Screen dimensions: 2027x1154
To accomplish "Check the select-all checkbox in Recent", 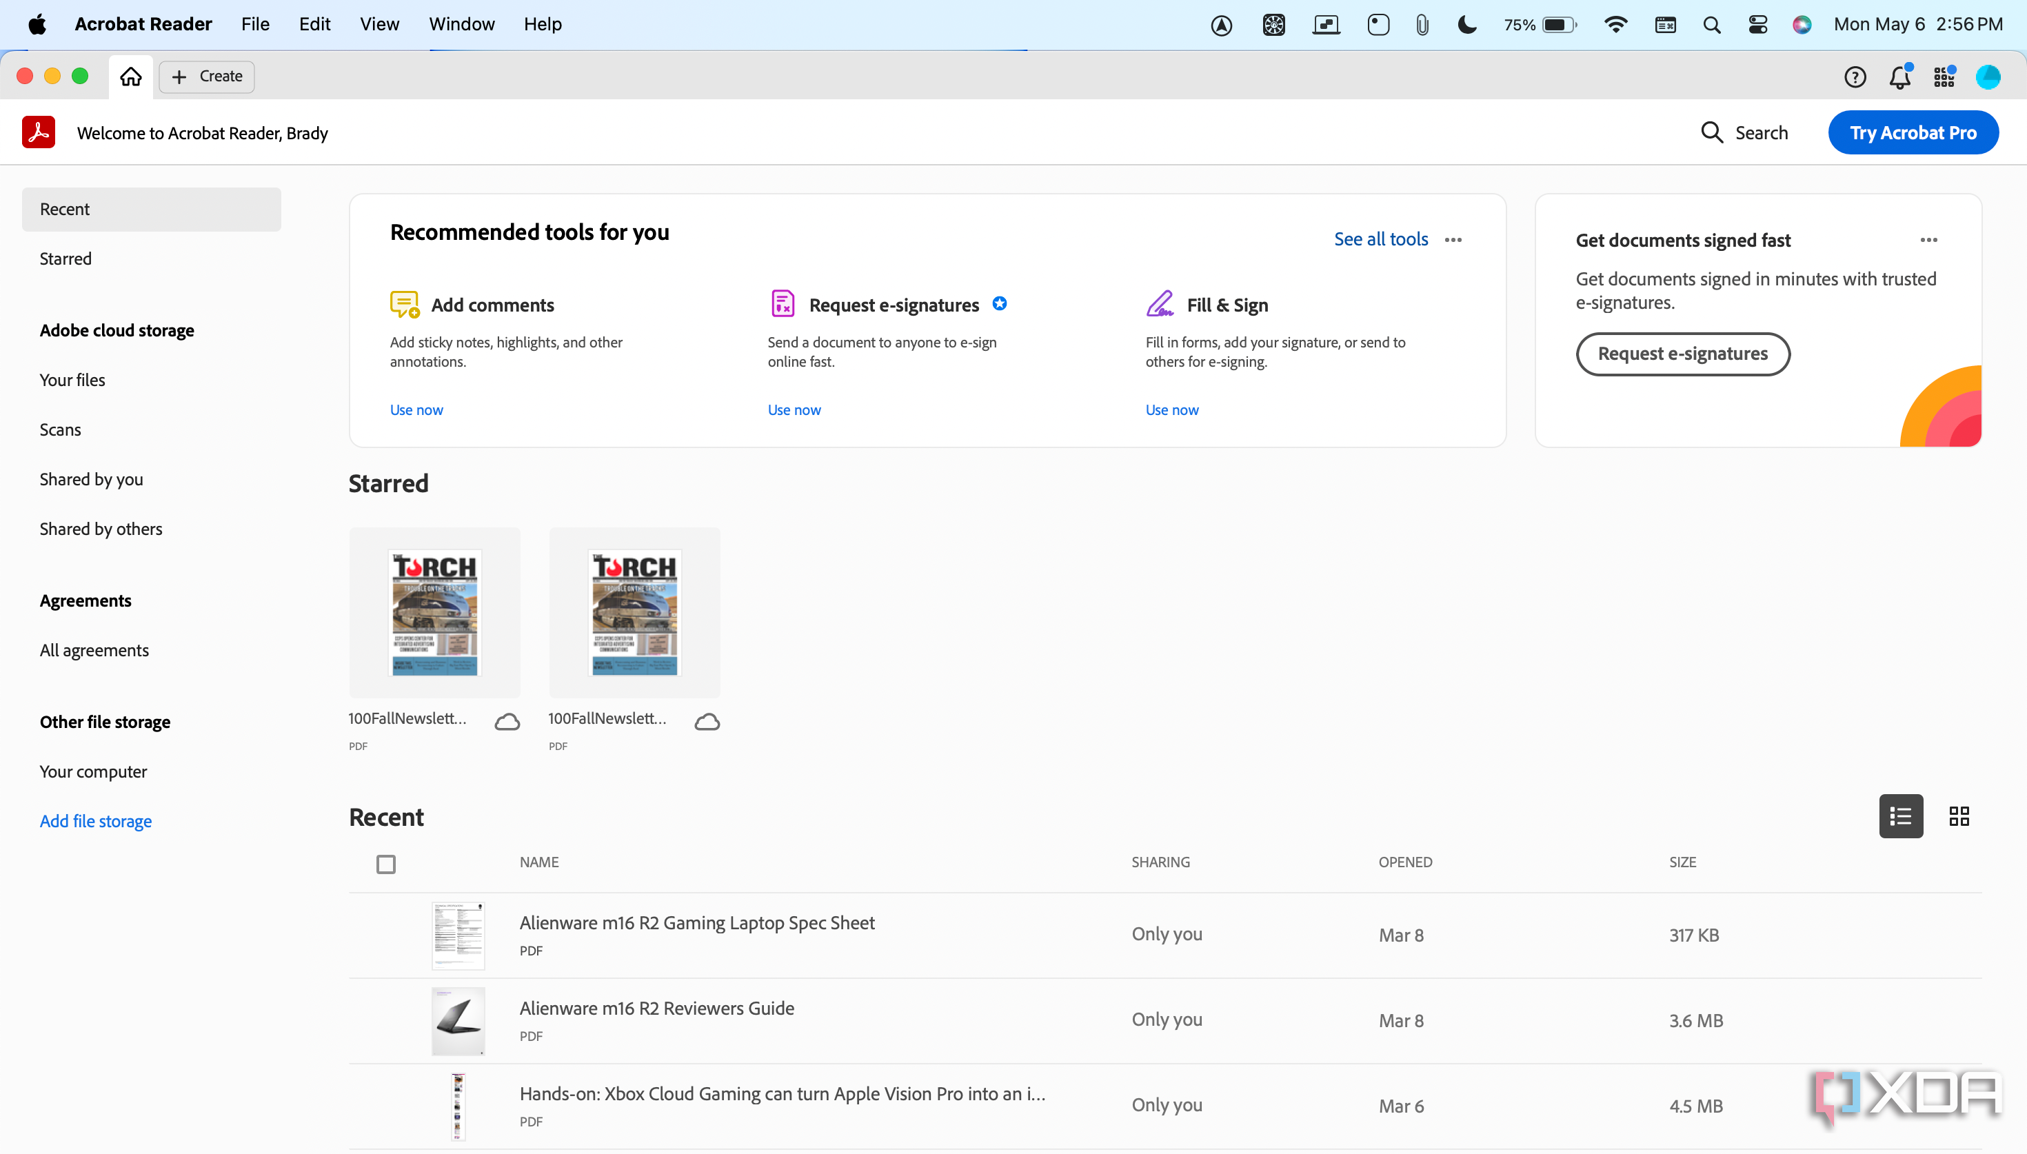I will [x=386, y=864].
